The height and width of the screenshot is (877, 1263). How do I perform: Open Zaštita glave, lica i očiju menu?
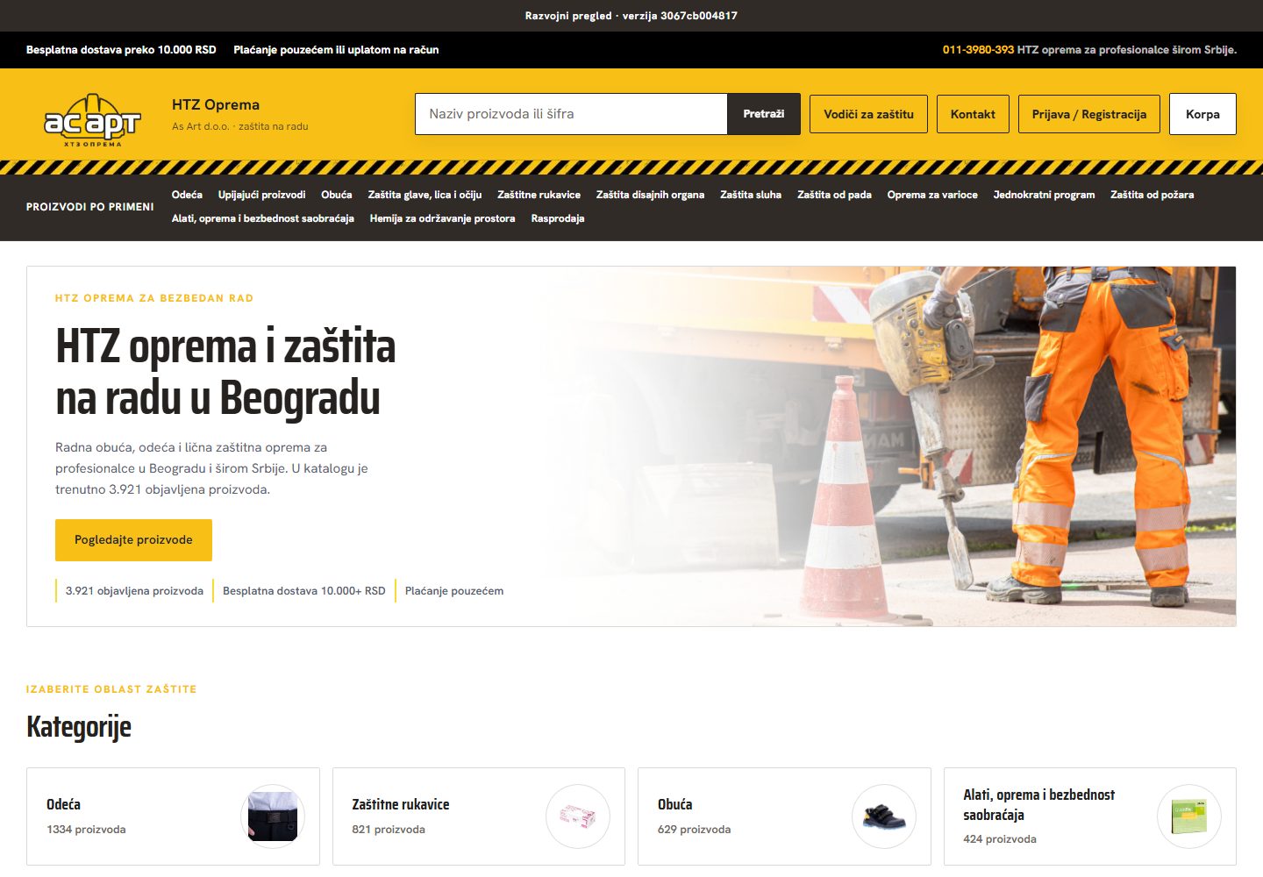425,195
